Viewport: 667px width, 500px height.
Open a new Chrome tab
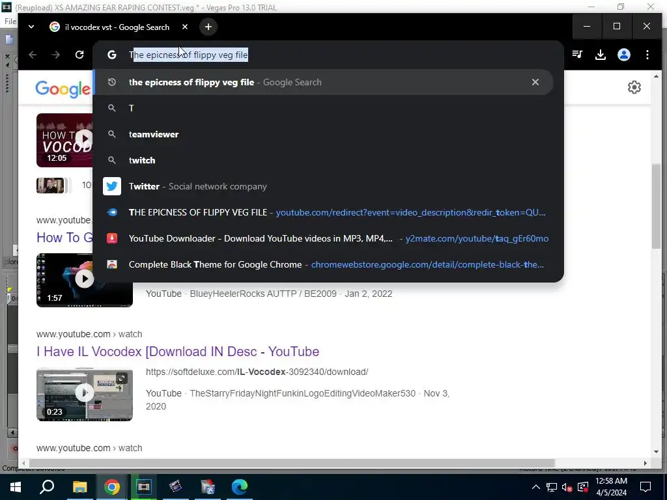tap(208, 27)
